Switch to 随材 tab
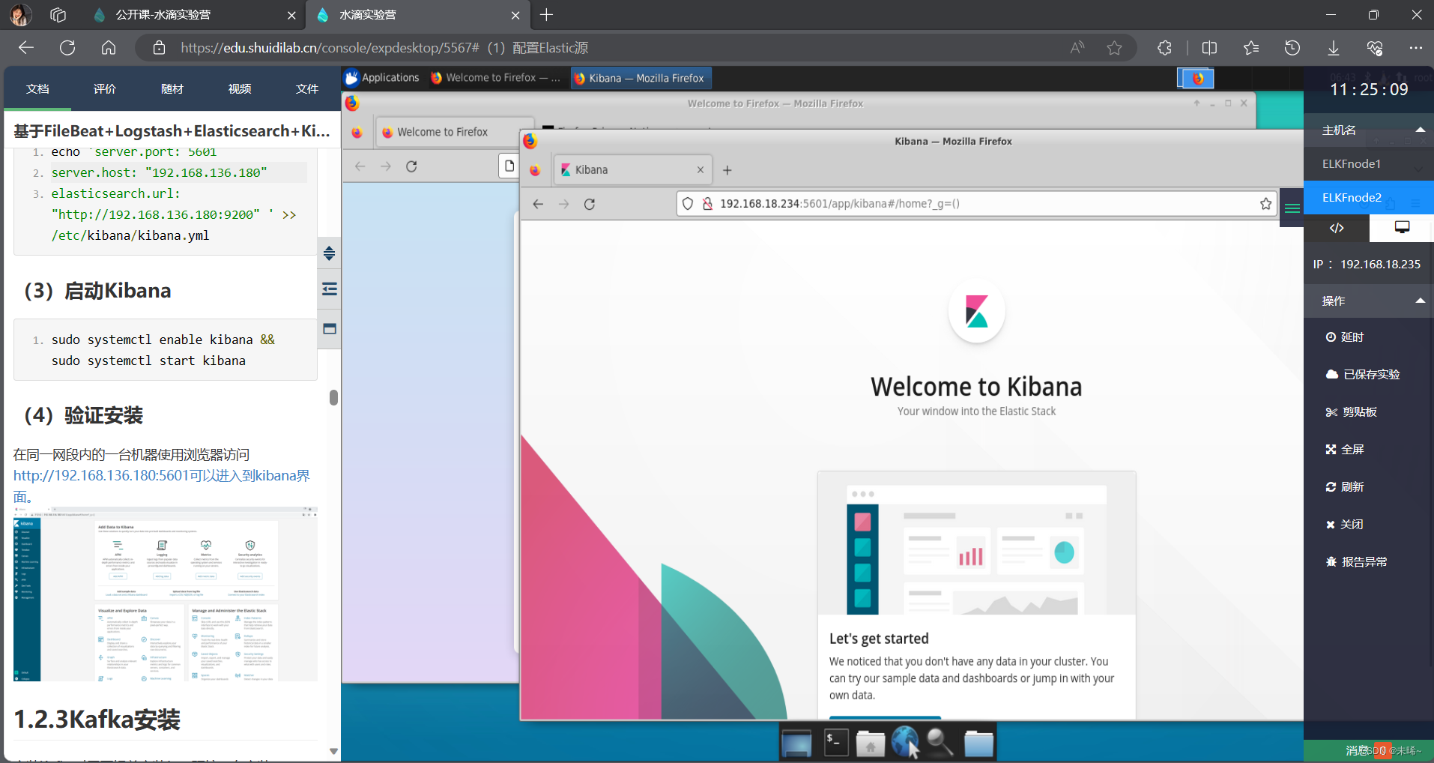 pyautogui.click(x=172, y=89)
